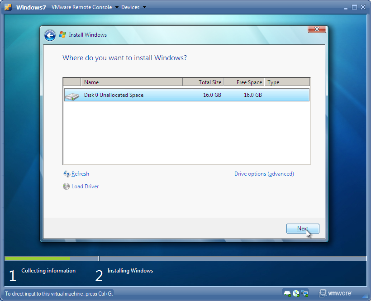This screenshot has width=371, height=301.
Task: Minimize the VMware Remote Console window
Action: [x=346, y=8]
